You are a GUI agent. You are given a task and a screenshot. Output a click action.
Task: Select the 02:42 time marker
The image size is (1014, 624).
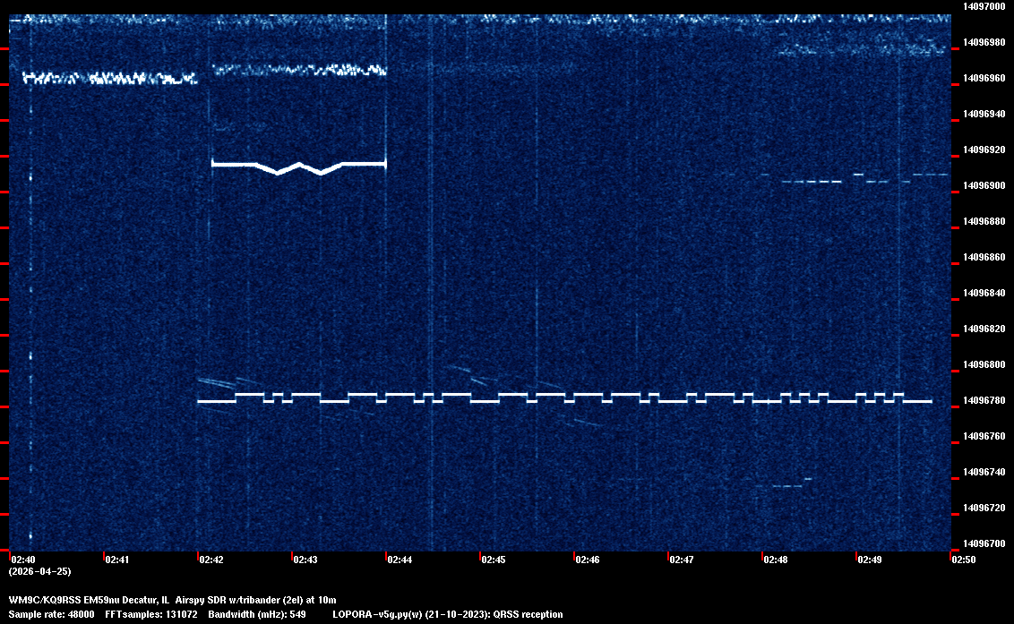(211, 560)
